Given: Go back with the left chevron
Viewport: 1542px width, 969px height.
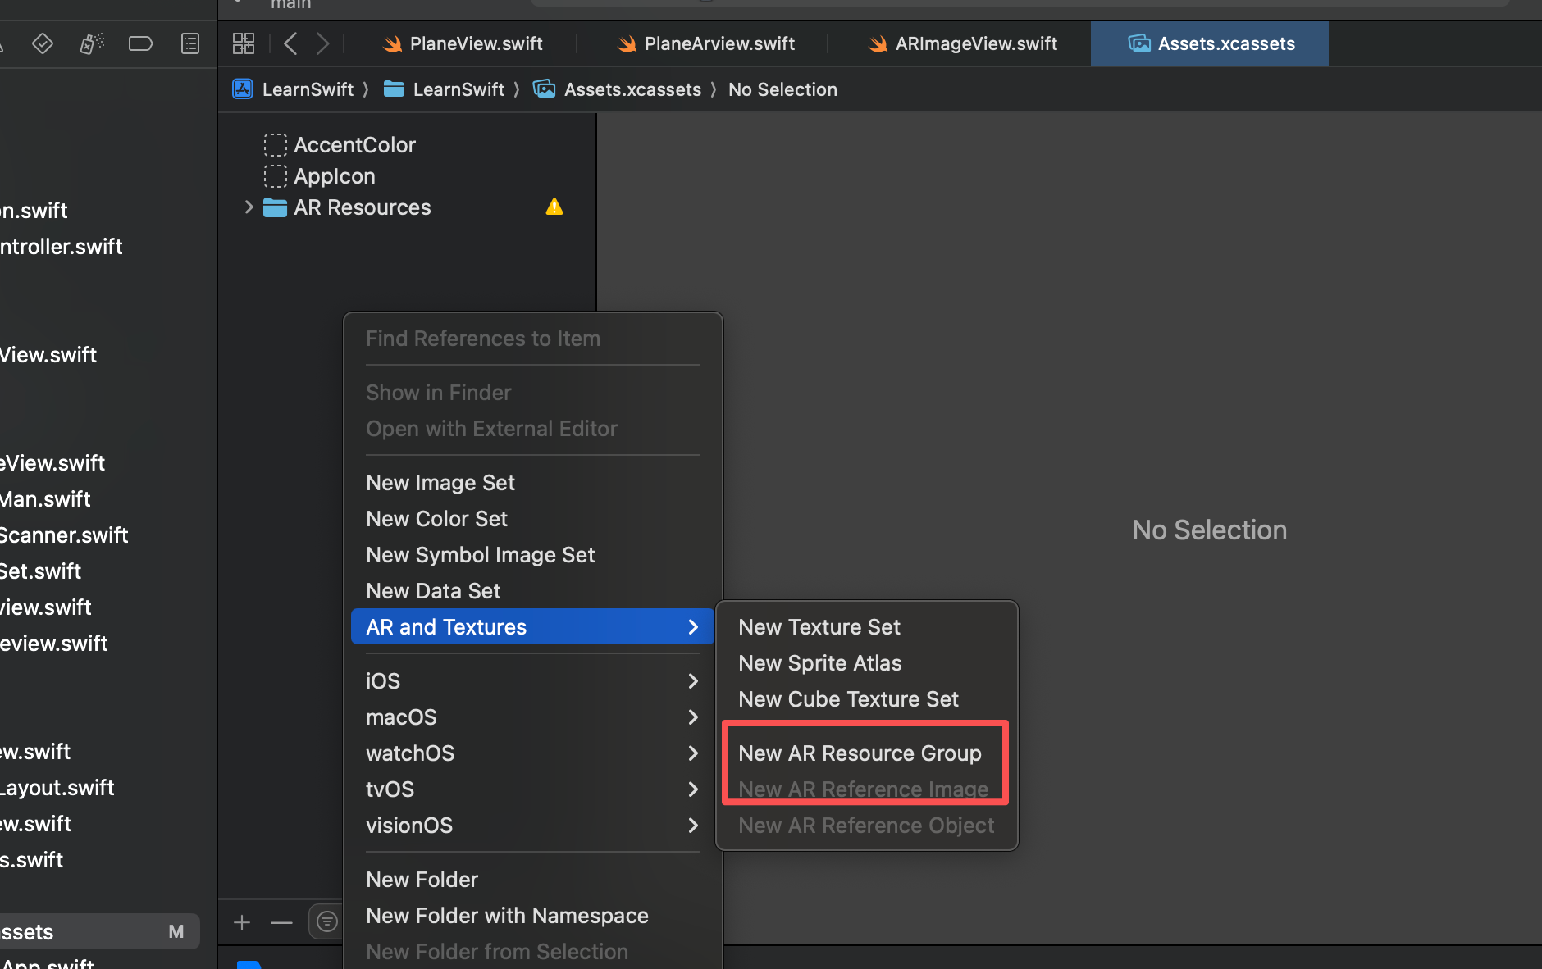Looking at the screenshot, I should [x=290, y=43].
